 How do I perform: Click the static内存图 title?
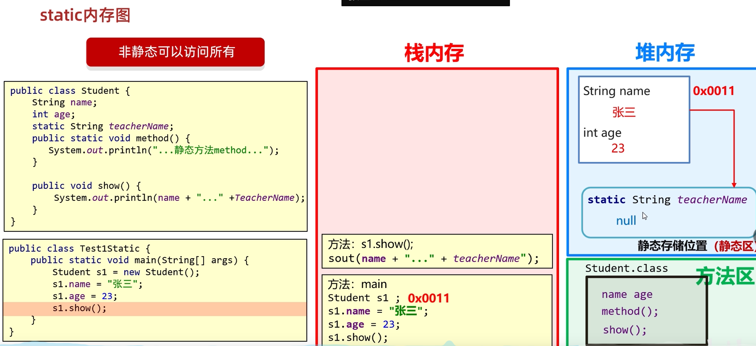pos(85,15)
